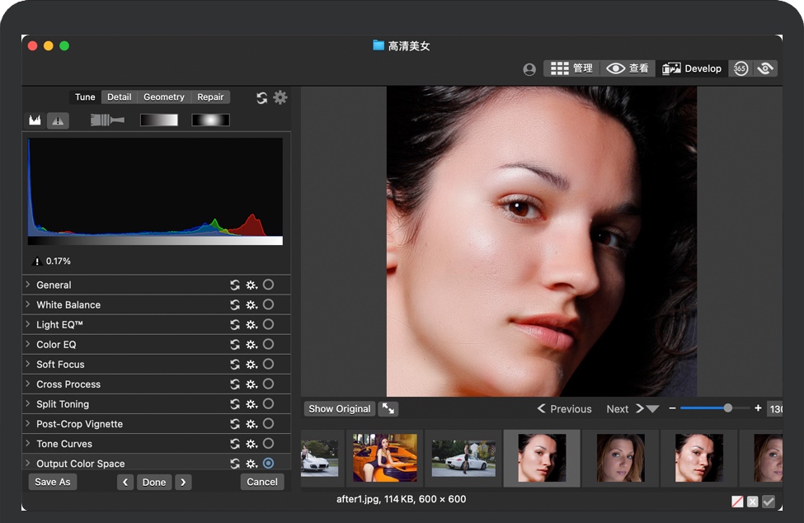The width and height of the screenshot is (804, 523).
Task: Open the 365 mode icon
Action: click(x=741, y=68)
